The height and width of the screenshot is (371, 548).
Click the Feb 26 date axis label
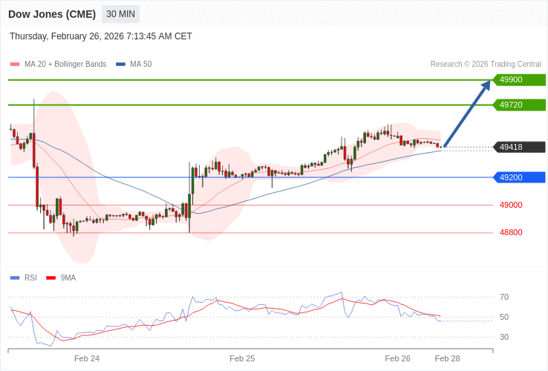(x=398, y=359)
